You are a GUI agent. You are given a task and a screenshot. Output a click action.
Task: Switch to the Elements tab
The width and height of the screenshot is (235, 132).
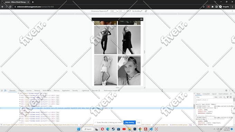click(12, 90)
